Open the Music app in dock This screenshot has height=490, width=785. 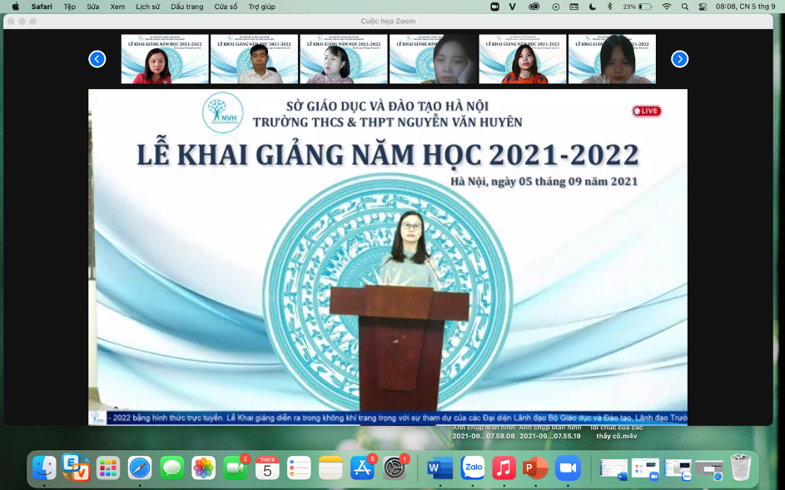[x=504, y=468]
